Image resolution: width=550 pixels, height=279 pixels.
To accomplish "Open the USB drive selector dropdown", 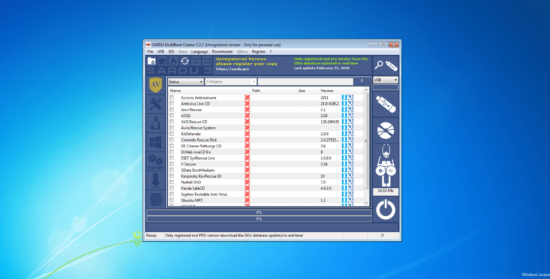I will pos(386,80).
